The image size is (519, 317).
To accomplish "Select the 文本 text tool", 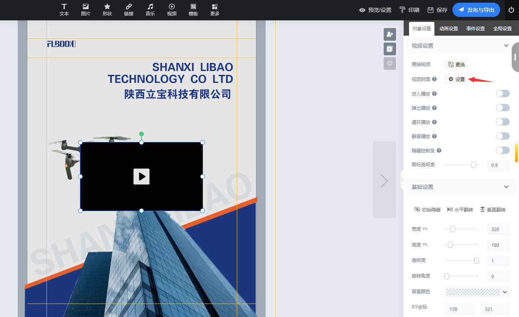I will 64,10.
